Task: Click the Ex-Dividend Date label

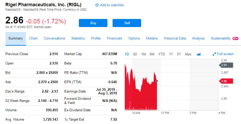Action: pos(78,110)
